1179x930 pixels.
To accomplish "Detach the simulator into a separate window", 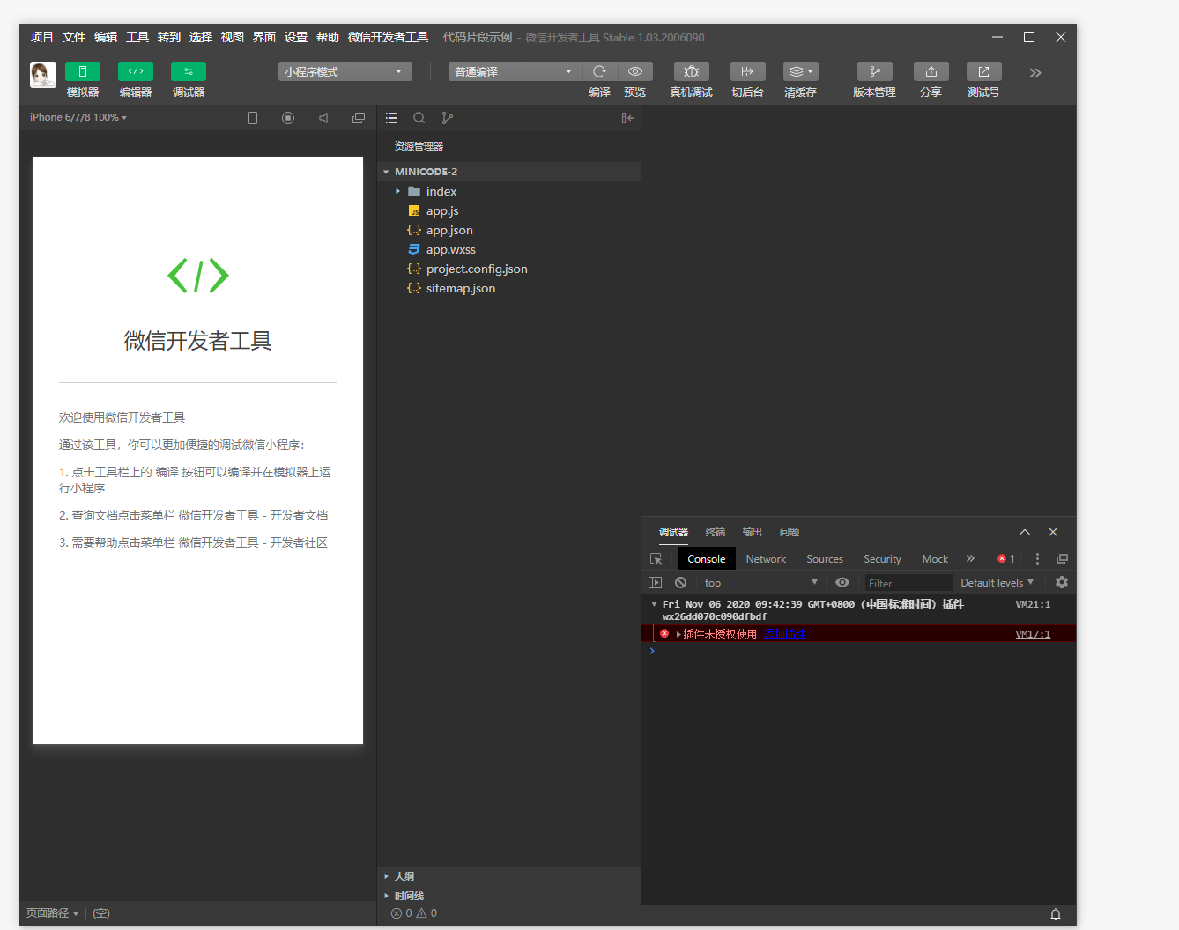I will click(359, 118).
